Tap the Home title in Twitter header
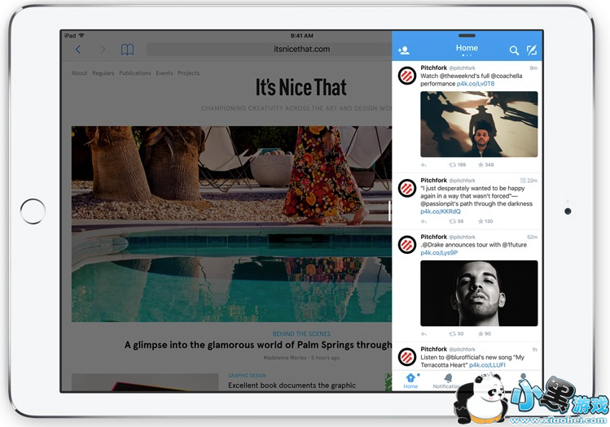 pyautogui.click(x=467, y=48)
